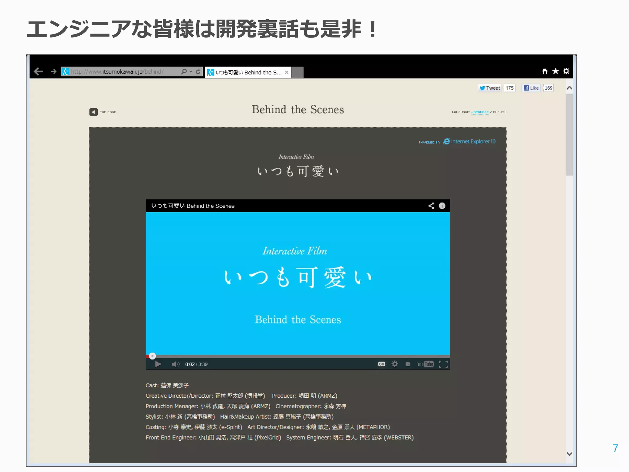Open a new blank tab
This screenshot has width=629, height=472.
point(297,73)
